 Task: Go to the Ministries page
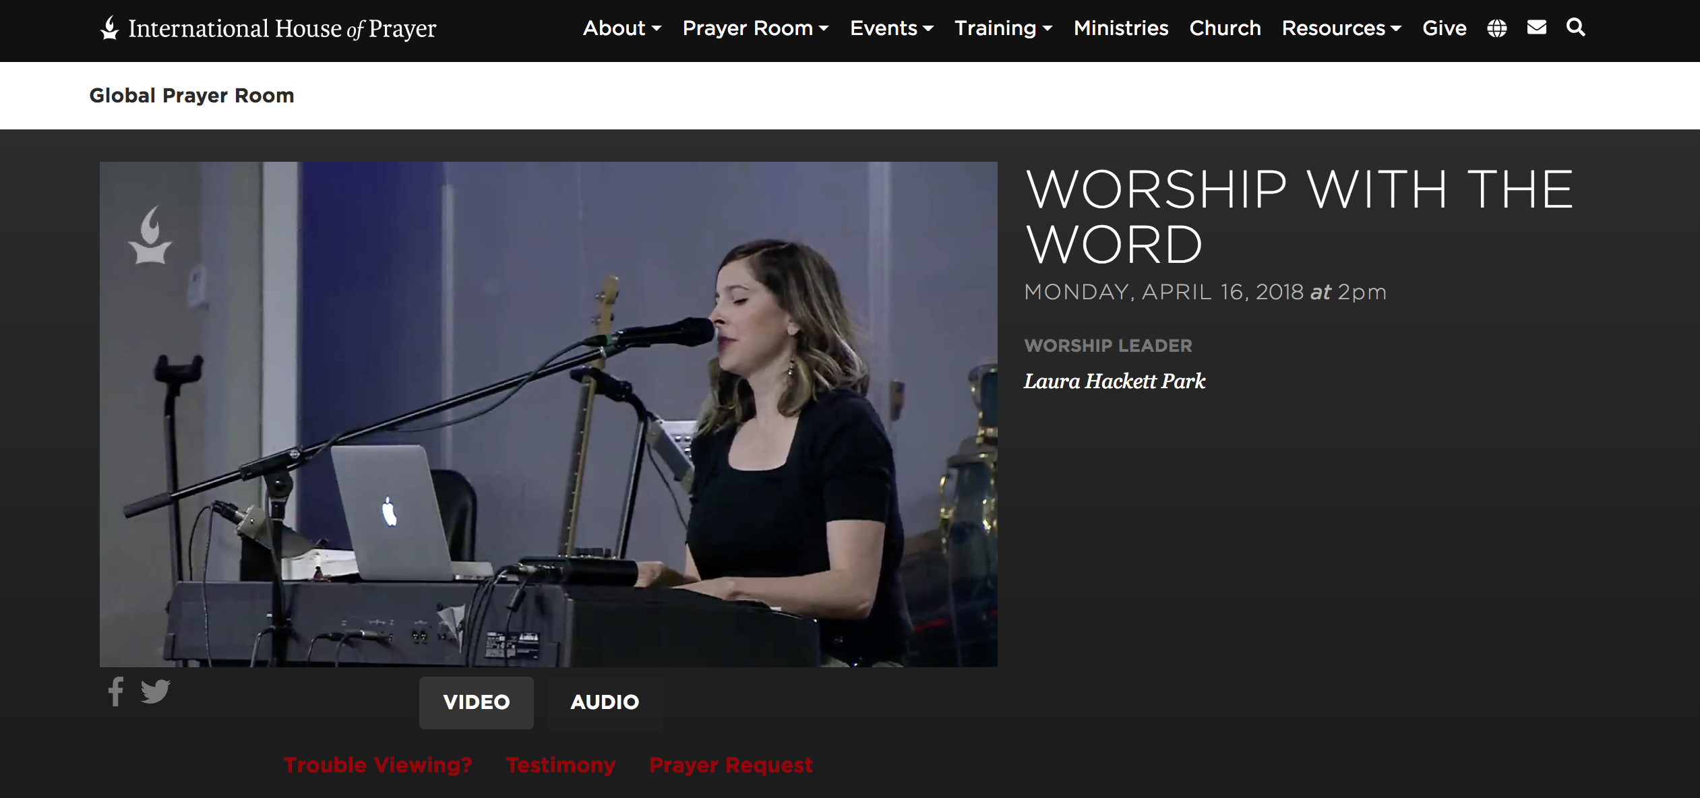(1121, 28)
